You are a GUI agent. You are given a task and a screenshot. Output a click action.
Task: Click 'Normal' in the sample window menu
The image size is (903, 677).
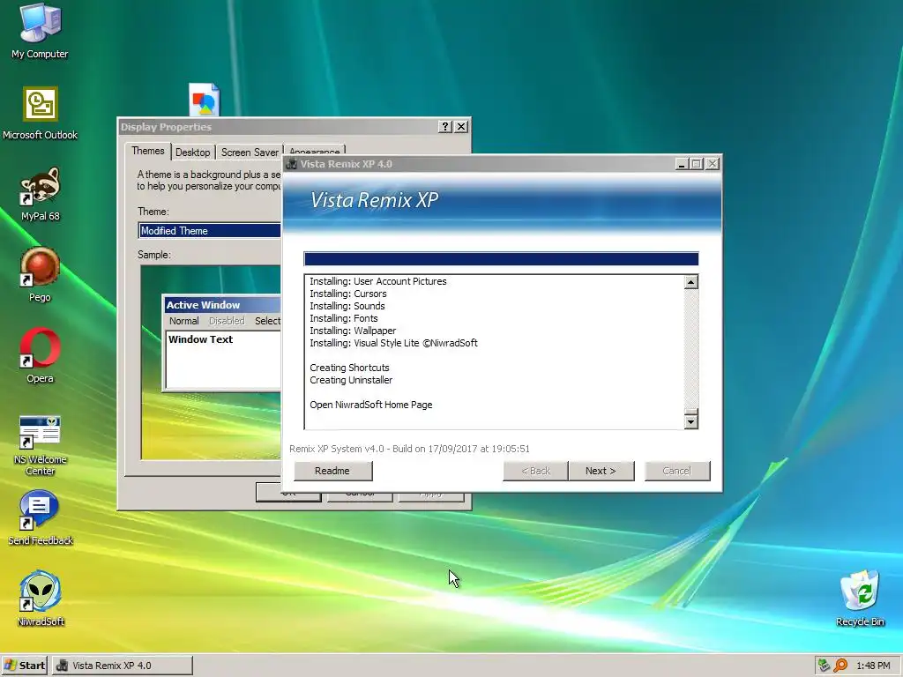(x=183, y=321)
